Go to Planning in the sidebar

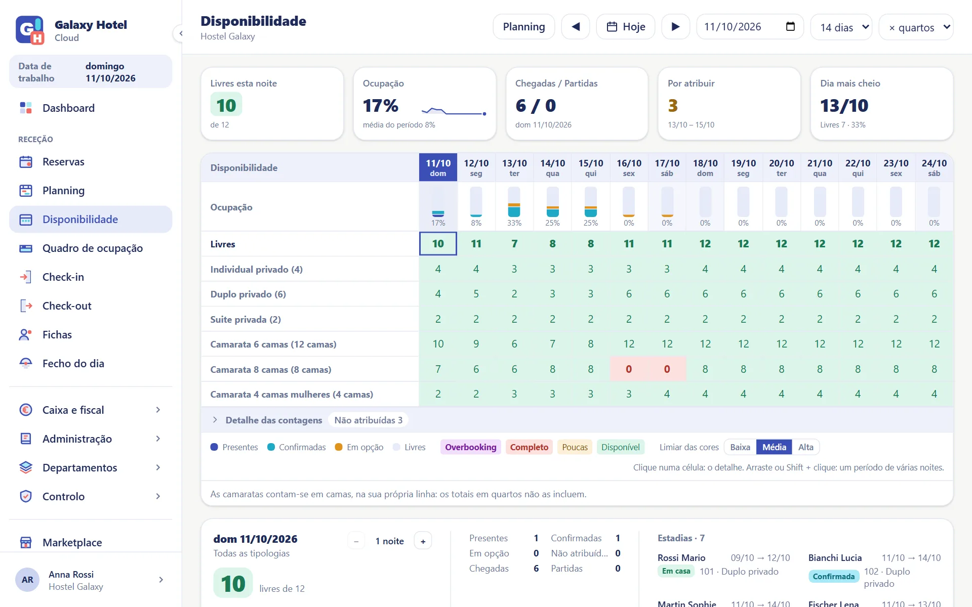pos(91,191)
